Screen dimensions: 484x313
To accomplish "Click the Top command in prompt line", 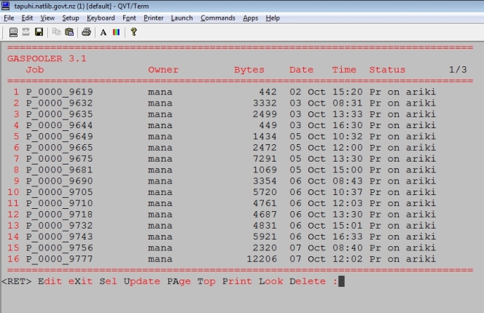I will pos(206,281).
